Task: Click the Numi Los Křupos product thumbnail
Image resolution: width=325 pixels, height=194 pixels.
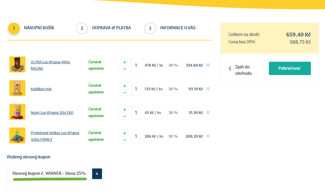Action: coord(17,112)
